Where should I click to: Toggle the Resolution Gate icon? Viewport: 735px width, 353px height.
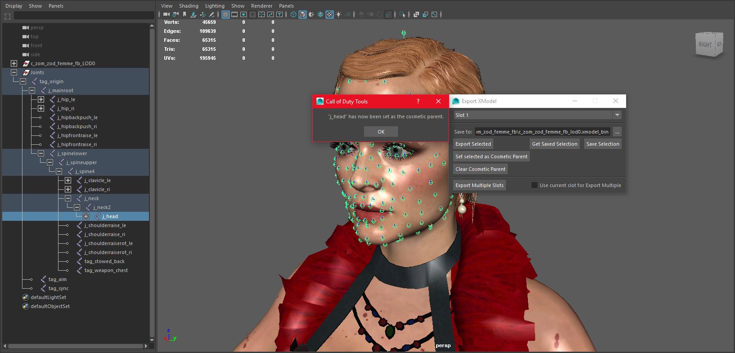243,14
